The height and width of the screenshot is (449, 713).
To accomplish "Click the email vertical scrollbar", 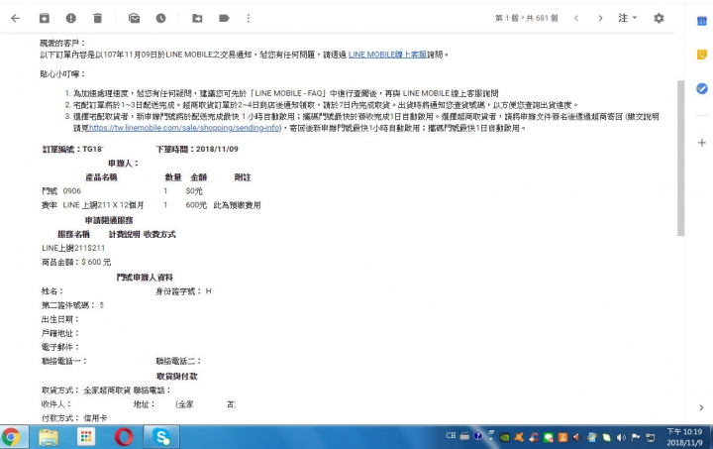I will click(680, 158).
